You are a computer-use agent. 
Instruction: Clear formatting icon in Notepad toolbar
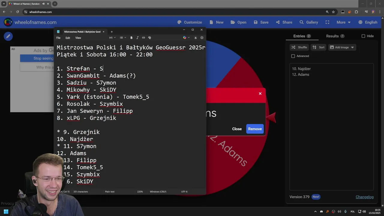[x=149, y=38]
